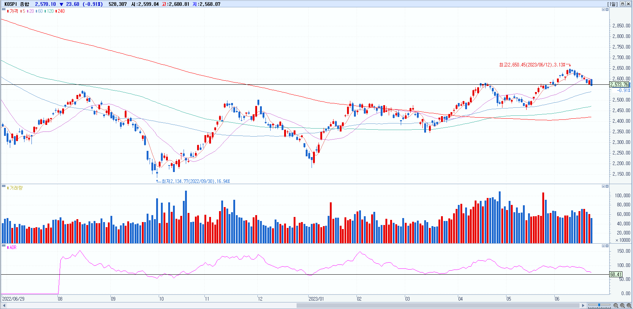Click the low price 저:2,568.07
The height and width of the screenshot is (309, 633).
[x=207, y=4]
